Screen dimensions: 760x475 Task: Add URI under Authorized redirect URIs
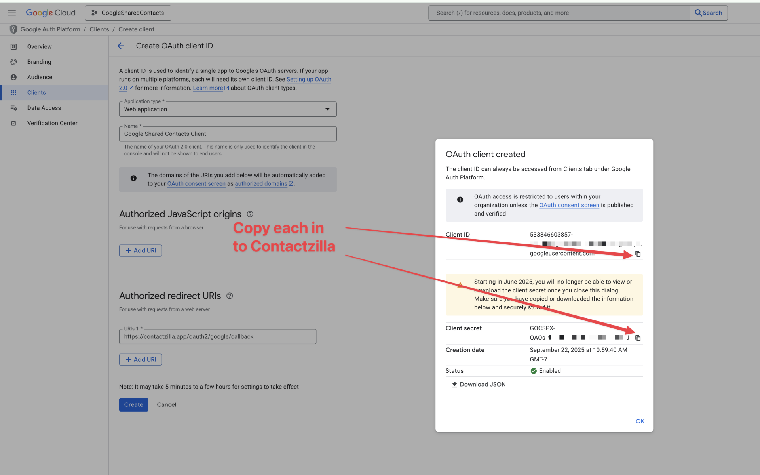click(x=141, y=359)
